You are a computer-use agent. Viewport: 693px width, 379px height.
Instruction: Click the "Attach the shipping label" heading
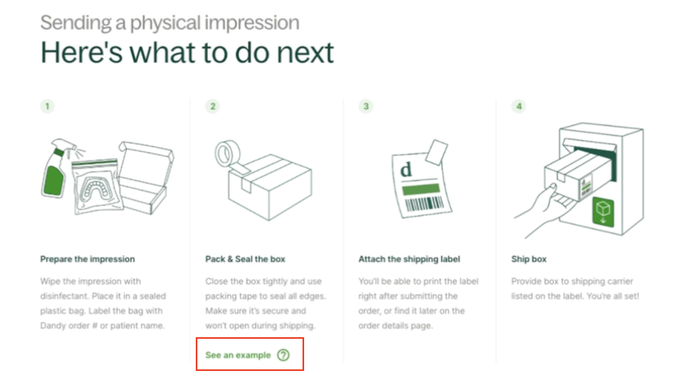coord(409,259)
